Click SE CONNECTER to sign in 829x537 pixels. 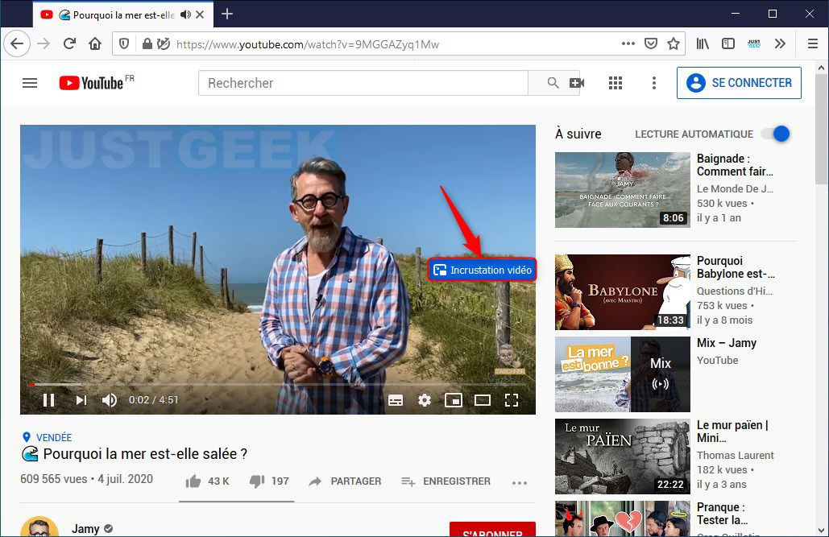click(739, 83)
